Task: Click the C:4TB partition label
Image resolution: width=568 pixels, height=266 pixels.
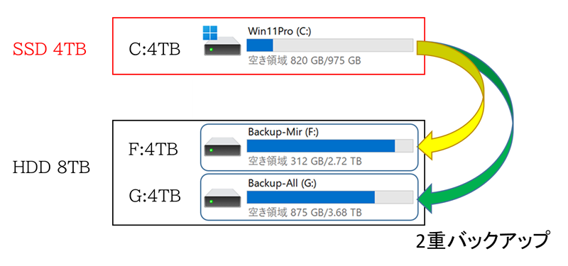Action: [154, 50]
